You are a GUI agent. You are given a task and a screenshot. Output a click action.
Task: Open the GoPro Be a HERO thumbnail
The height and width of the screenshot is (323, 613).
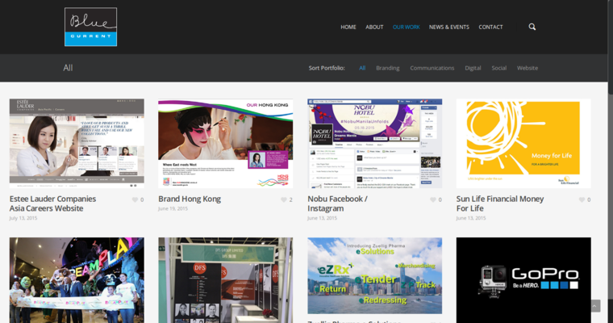(x=523, y=280)
